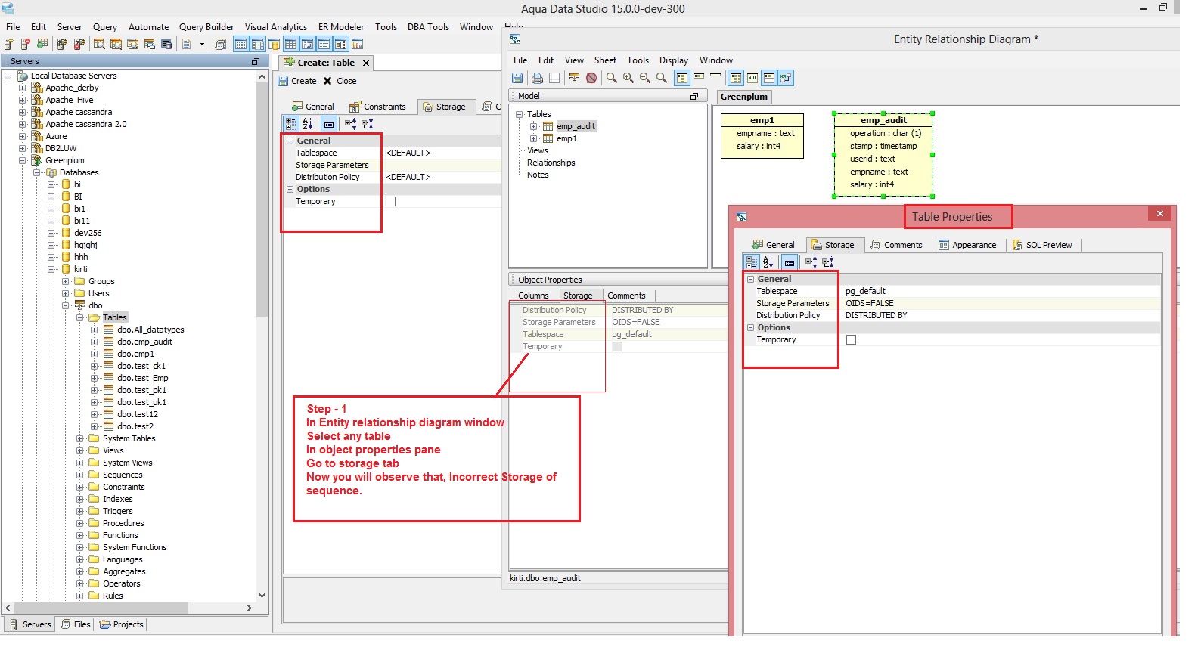Click Categorized view icon in Table Properties dialog
Viewport: 1204px width, 650px height.
pos(752,262)
